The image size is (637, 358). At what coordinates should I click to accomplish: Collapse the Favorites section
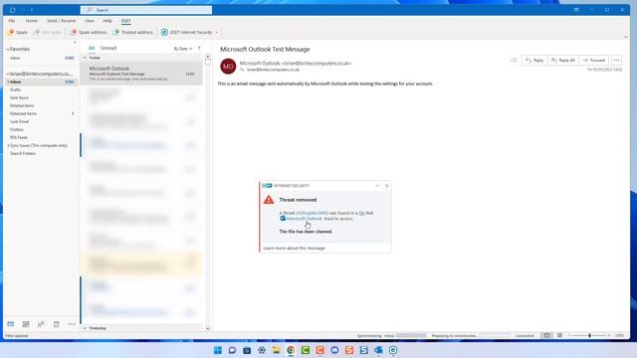8,49
